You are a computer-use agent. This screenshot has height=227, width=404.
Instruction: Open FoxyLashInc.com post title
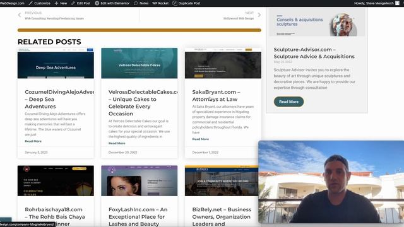coord(138,217)
